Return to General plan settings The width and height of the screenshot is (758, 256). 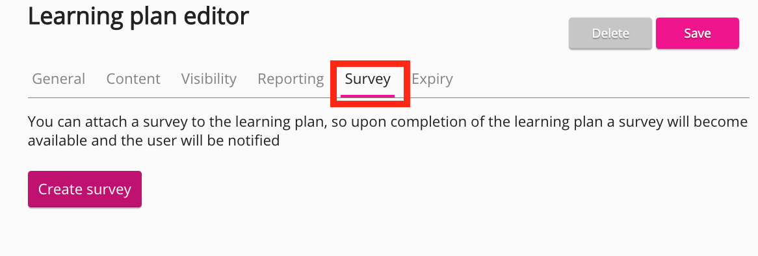59,79
